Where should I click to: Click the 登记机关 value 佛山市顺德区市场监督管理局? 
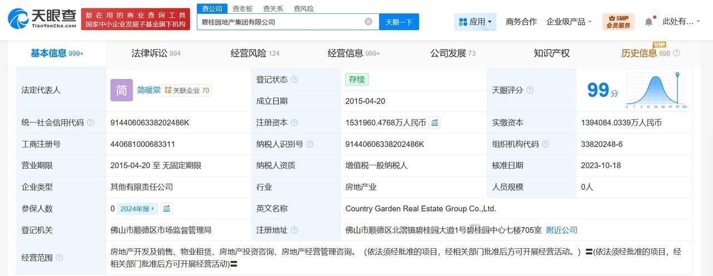(x=161, y=230)
